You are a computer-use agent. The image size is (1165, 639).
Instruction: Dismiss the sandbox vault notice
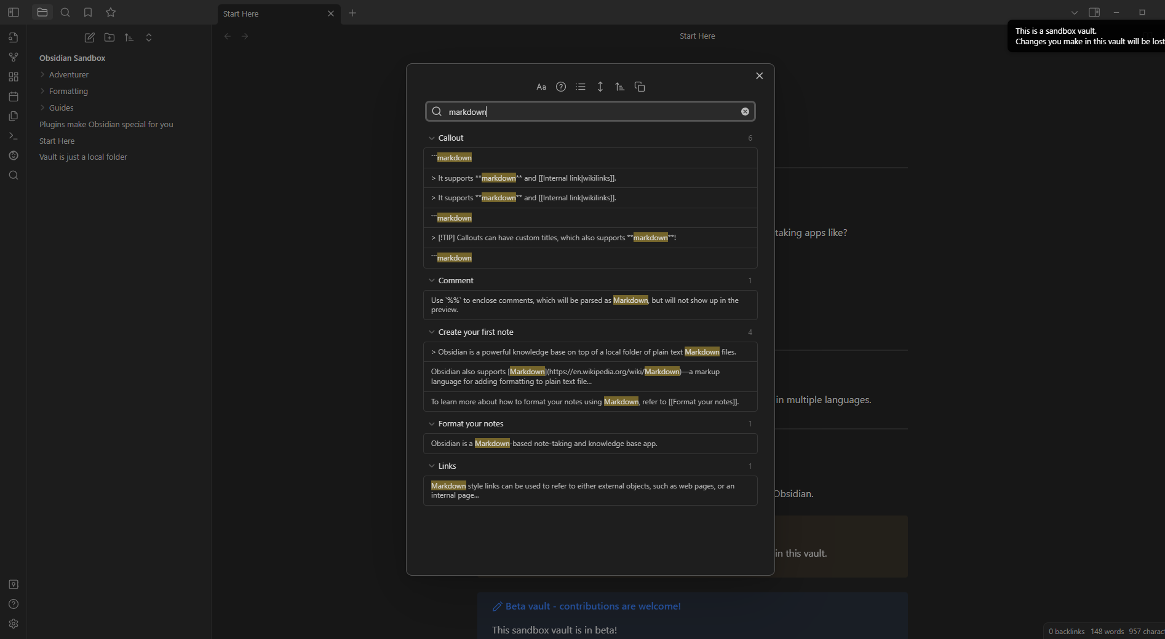1086,36
